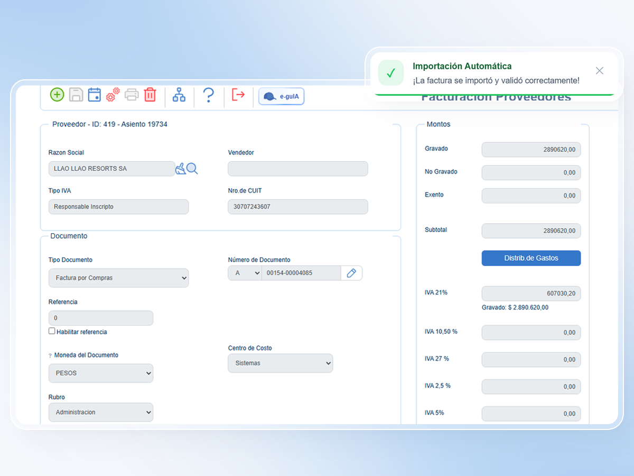Viewport: 634px width, 476px height.
Task: Click the question mark help icon
Action: 209,95
